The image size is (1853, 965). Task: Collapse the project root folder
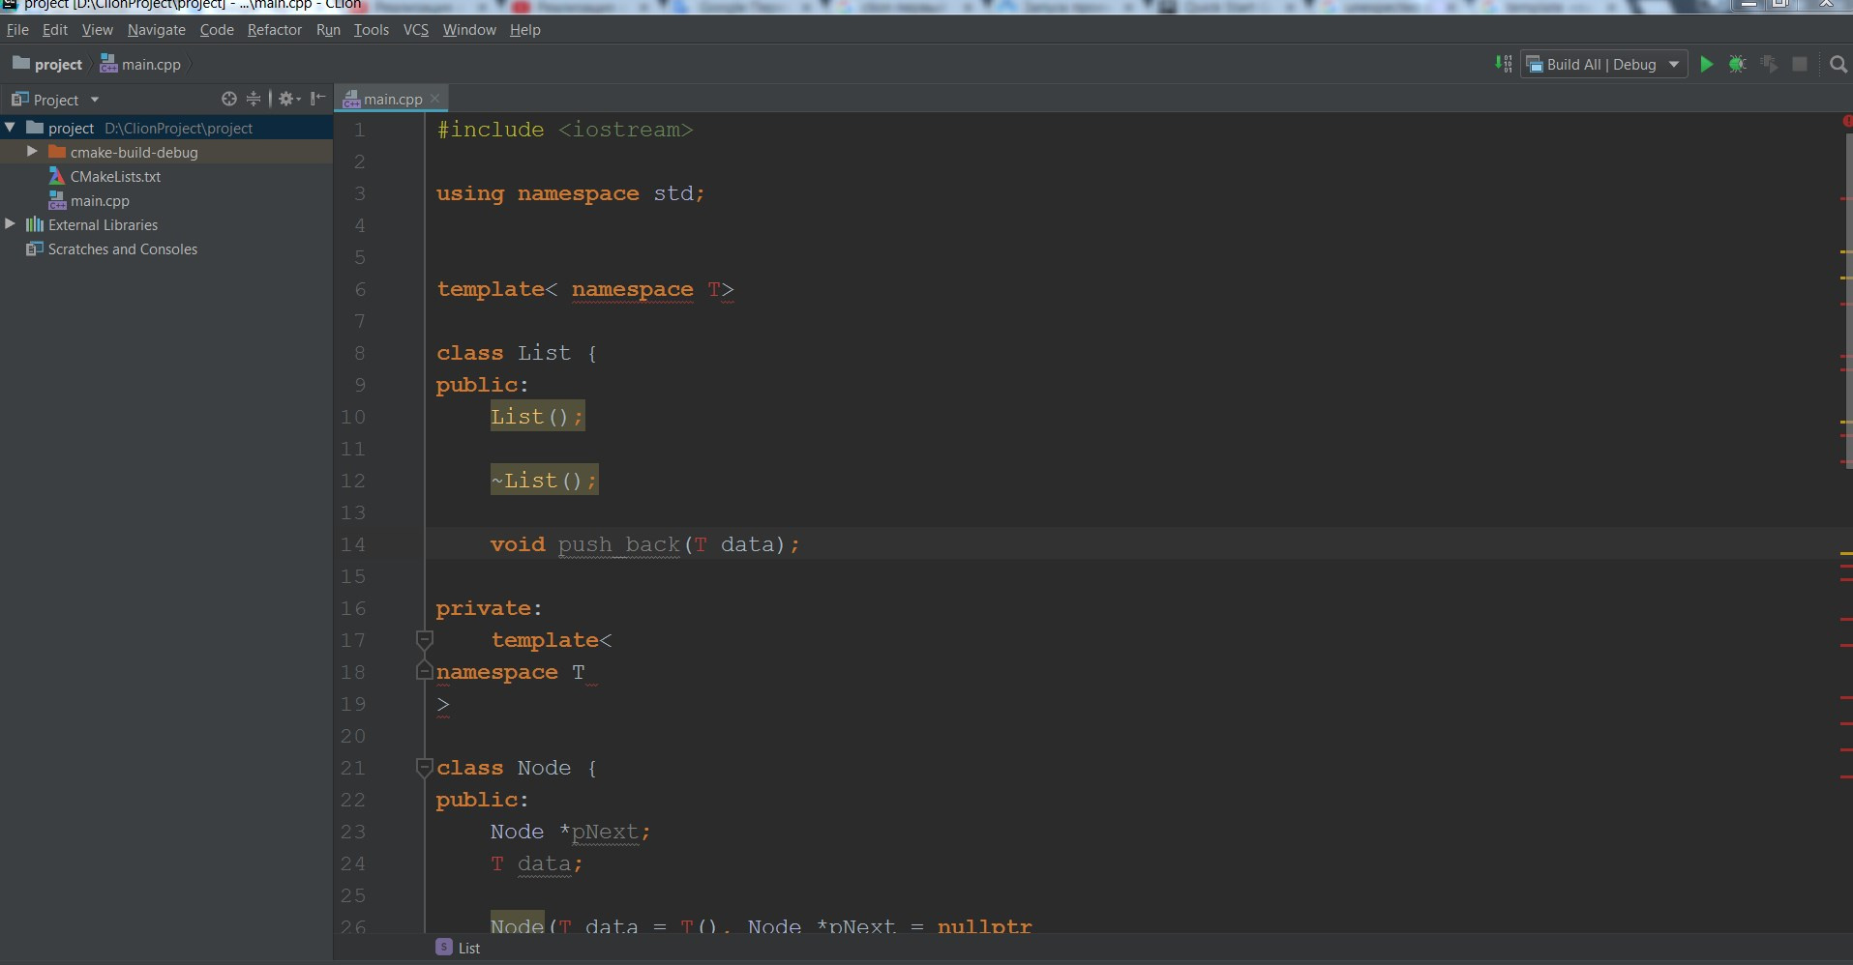click(x=10, y=127)
